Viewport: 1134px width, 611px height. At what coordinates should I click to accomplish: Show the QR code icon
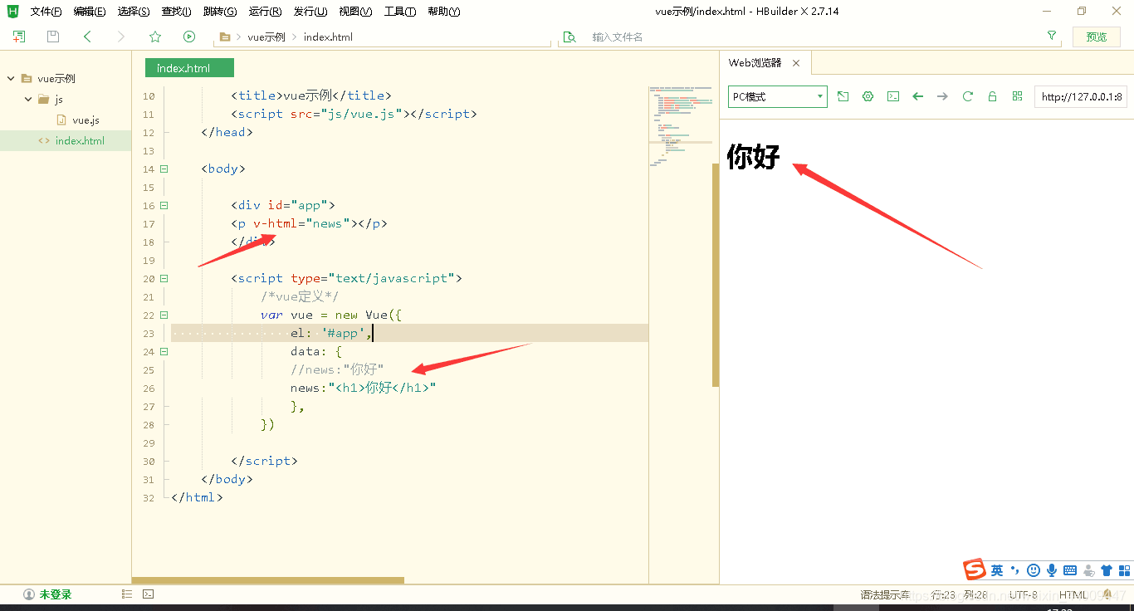point(1017,96)
